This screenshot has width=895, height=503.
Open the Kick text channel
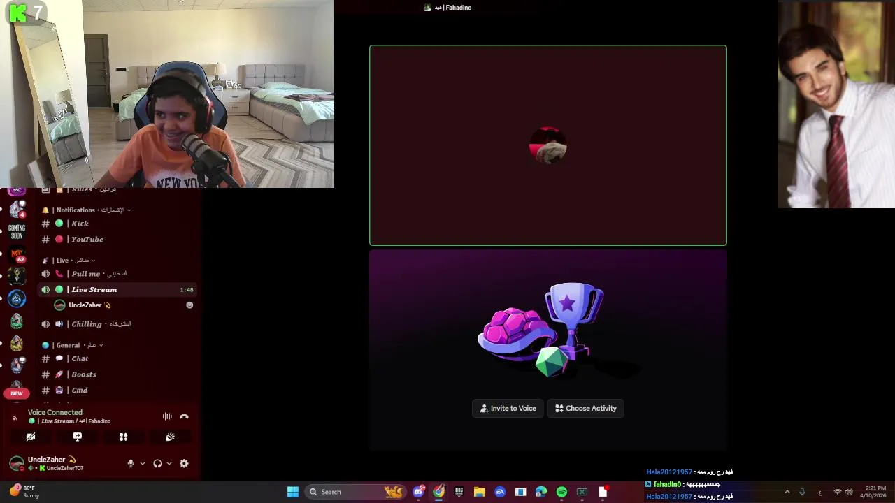click(118, 224)
